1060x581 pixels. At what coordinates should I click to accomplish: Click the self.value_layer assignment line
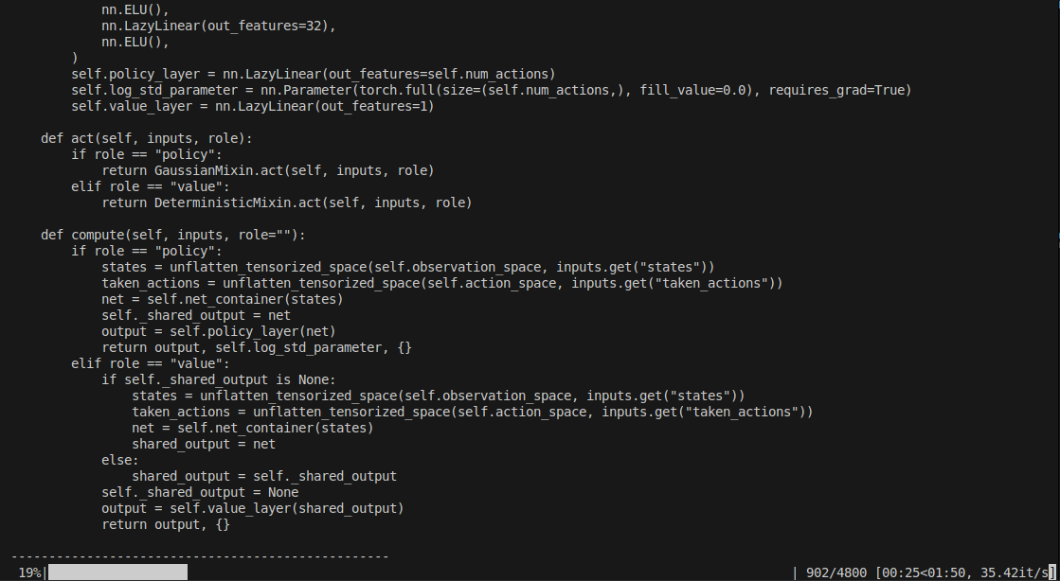pyautogui.click(x=252, y=106)
